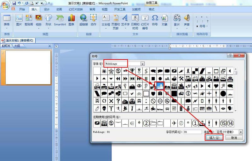Select the check mark symbol in grid

pos(132,93)
